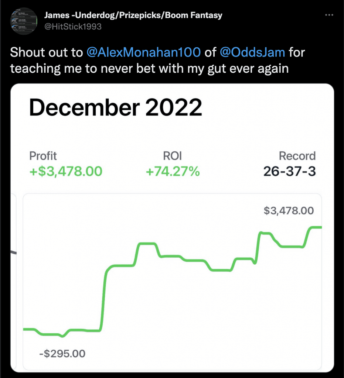Visit the @HitStick1993 handle
The image size is (344, 378).
pyautogui.click(x=73, y=27)
